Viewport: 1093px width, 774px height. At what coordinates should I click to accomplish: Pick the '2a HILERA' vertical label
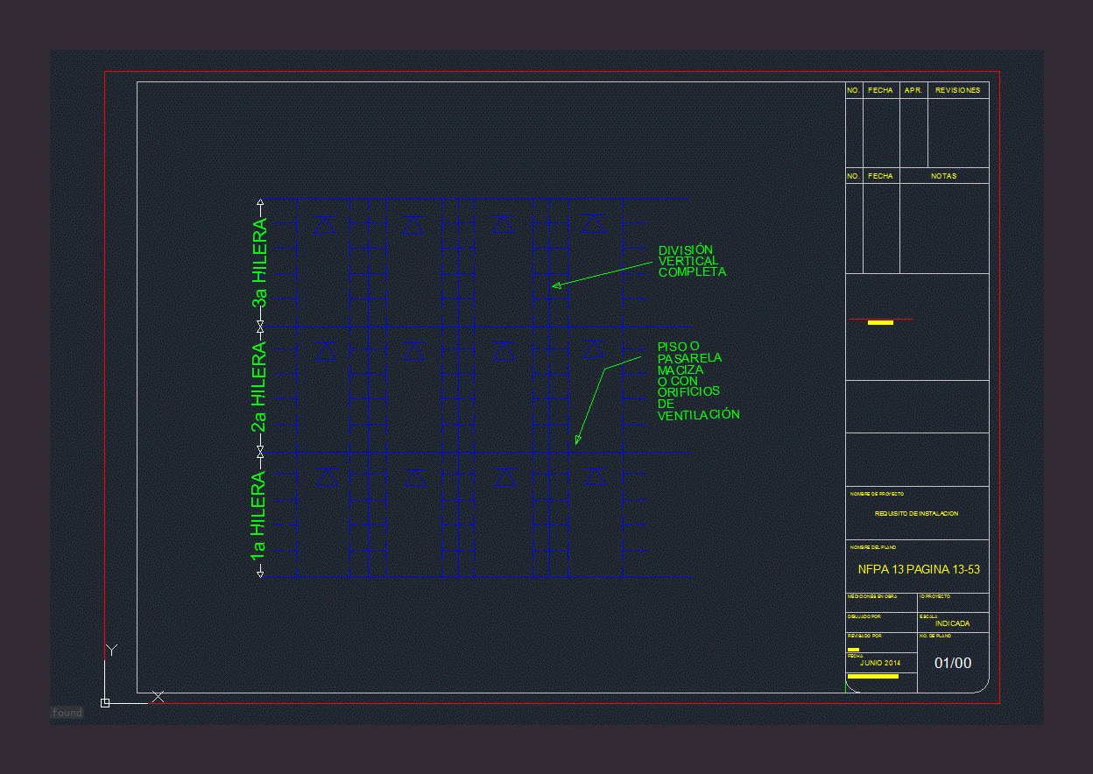coord(258,387)
